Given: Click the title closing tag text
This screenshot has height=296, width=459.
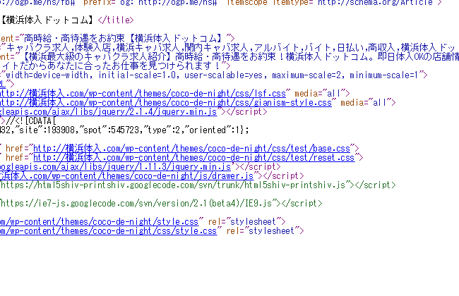Looking at the screenshot, I should 116,20.
